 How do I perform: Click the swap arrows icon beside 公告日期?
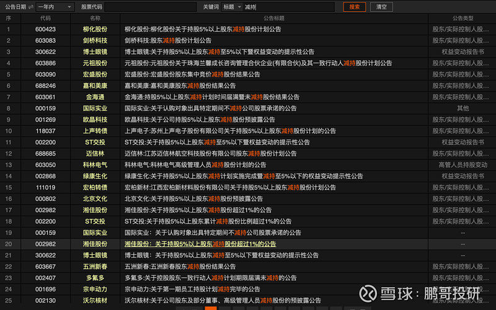[30, 7]
